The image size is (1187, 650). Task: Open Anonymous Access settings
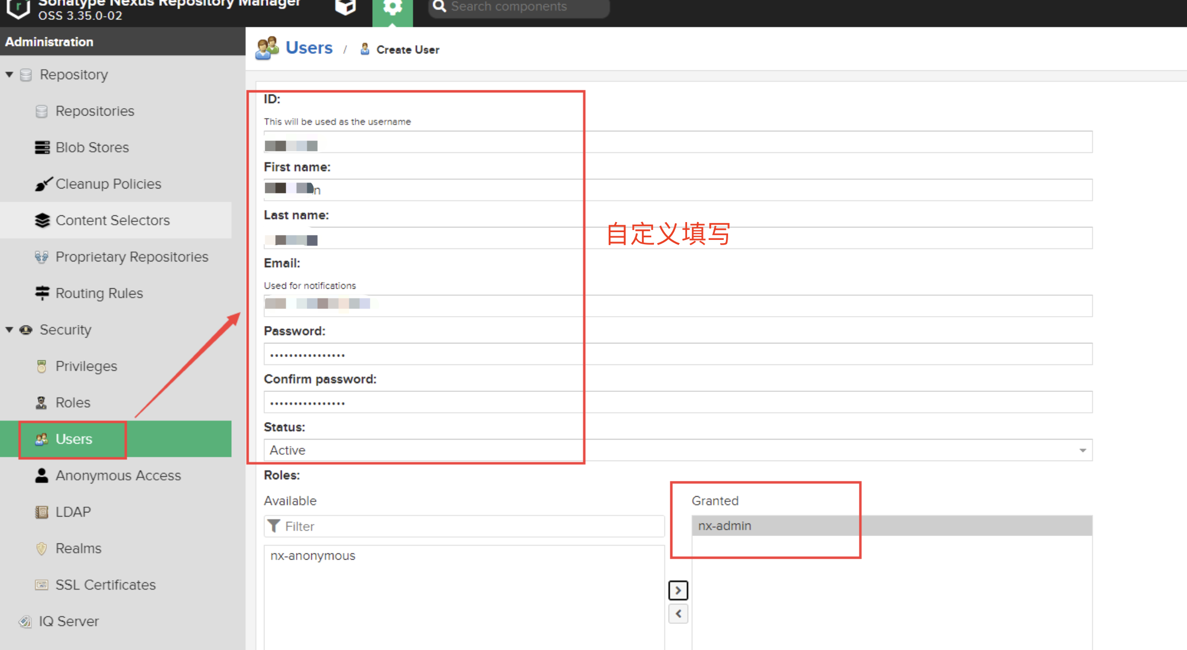pyautogui.click(x=118, y=475)
